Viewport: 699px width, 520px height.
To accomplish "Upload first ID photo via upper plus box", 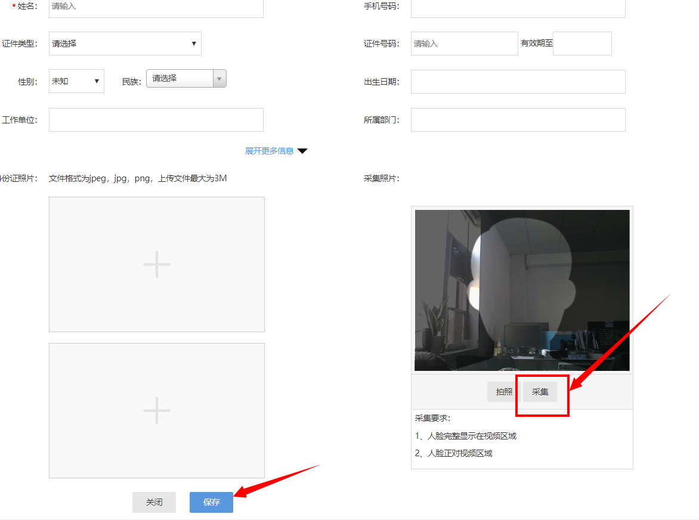I will tap(157, 265).
